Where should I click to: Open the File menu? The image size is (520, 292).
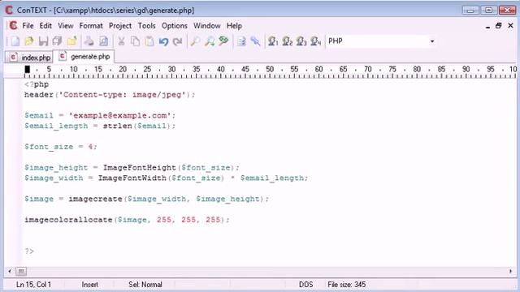(x=28, y=26)
